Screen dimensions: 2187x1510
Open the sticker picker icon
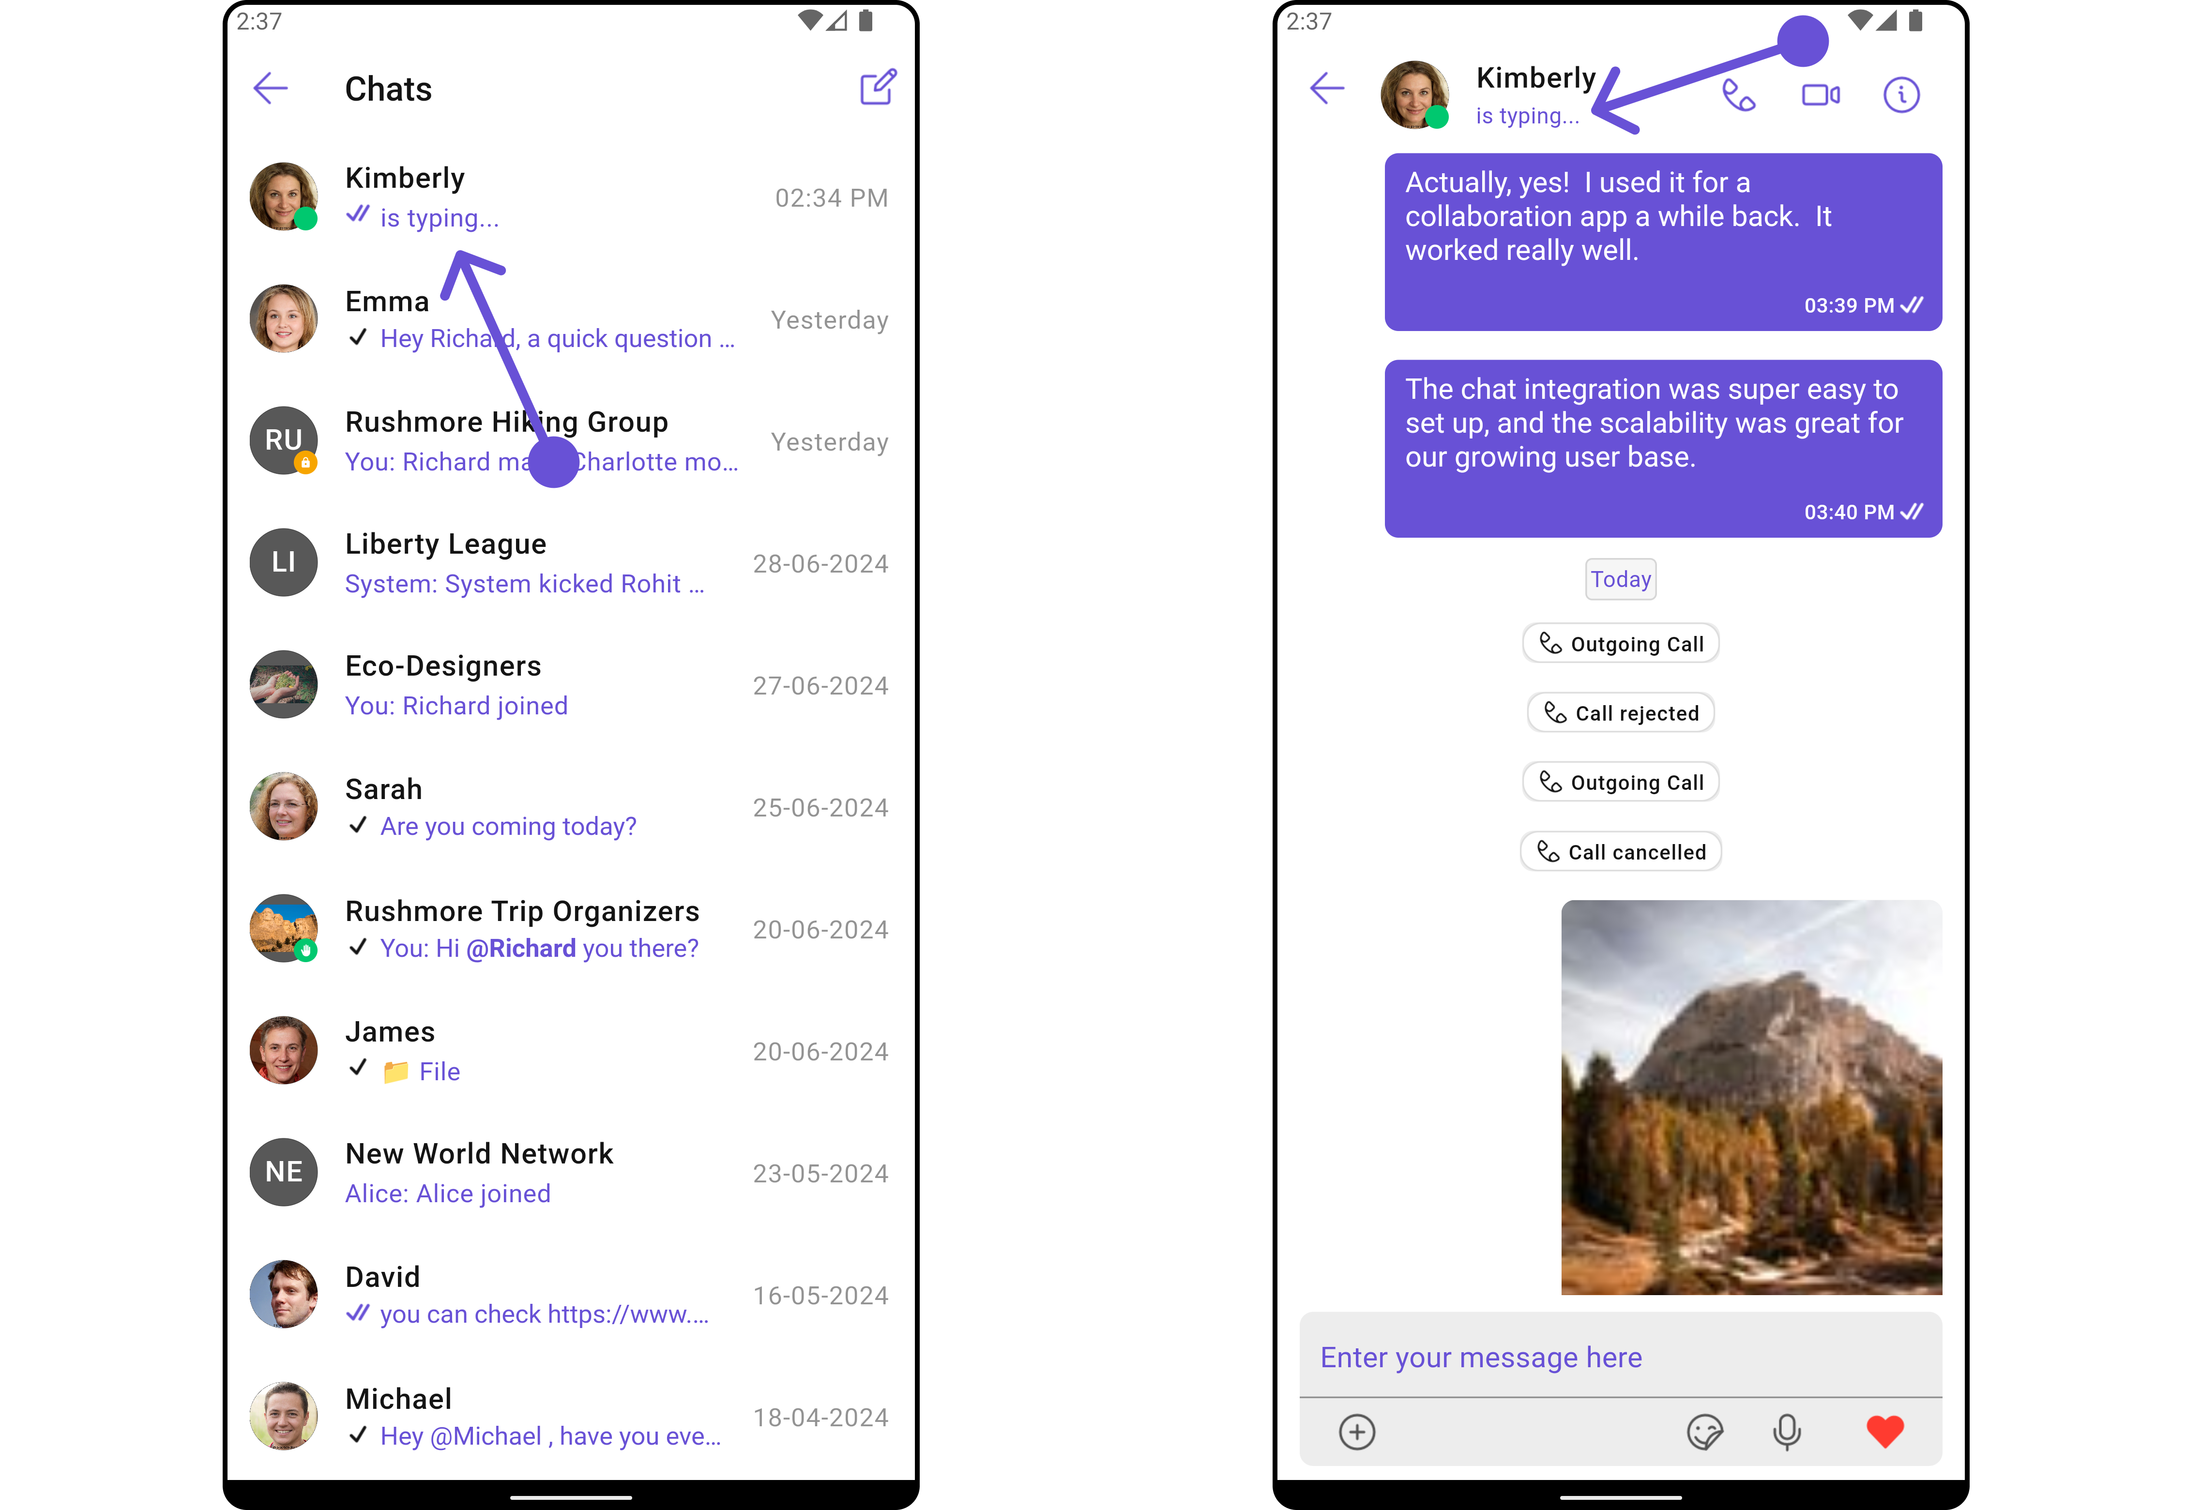coord(1703,1432)
